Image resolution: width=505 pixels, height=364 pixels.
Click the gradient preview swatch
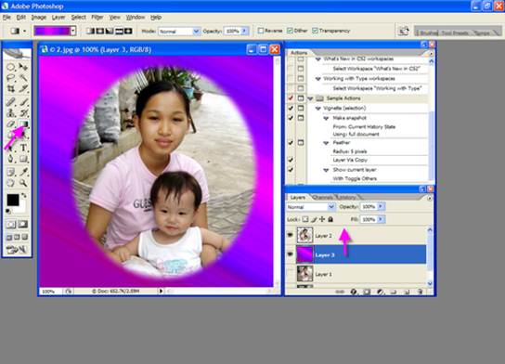click(53, 31)
